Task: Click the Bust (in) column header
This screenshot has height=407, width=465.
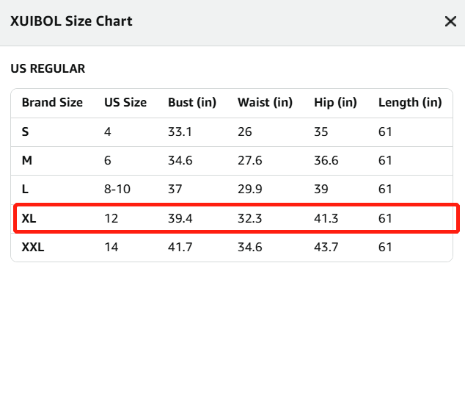Action: click(192, 103)
